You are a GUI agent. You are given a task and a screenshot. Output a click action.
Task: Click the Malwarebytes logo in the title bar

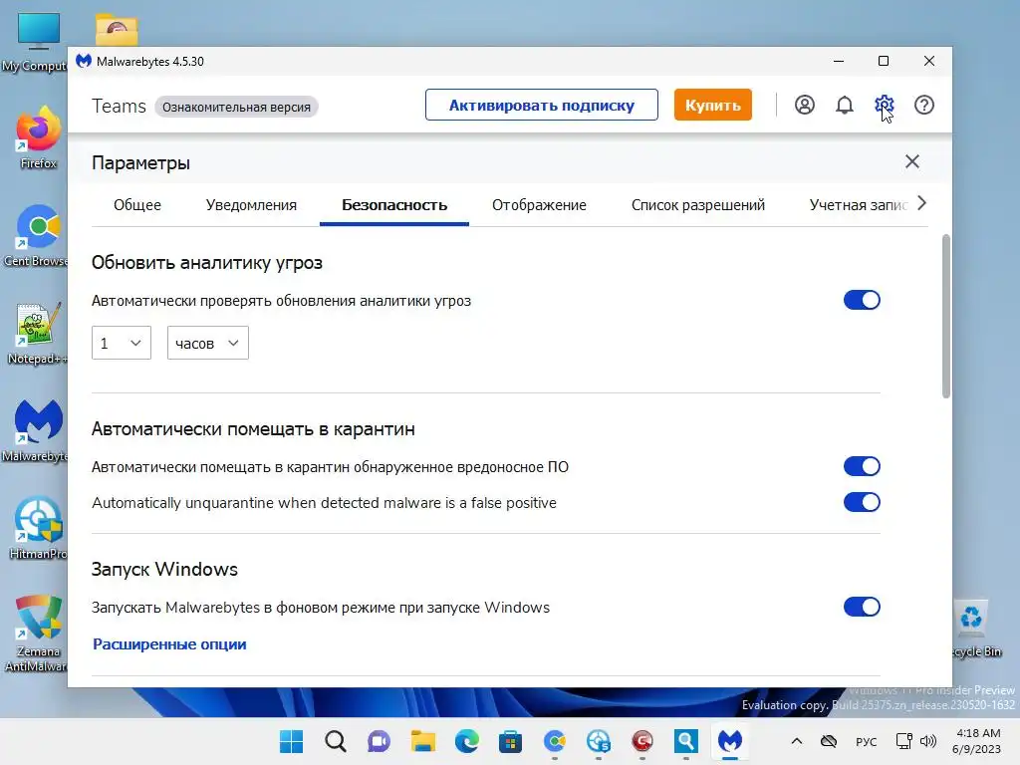tap(84, 61)
